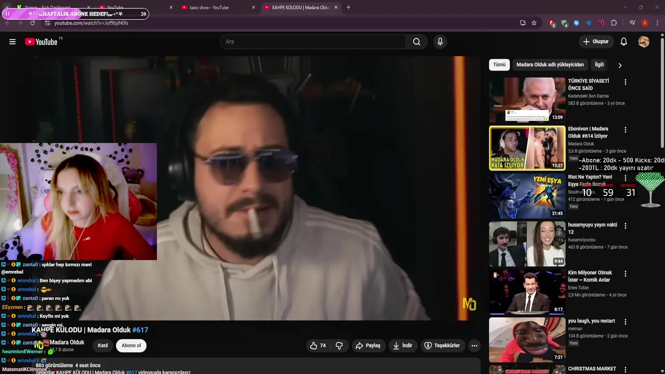The height and width of the screenshot is (374, 665).
Task: Focus the YouTube Ara search field
Action: 313,42
